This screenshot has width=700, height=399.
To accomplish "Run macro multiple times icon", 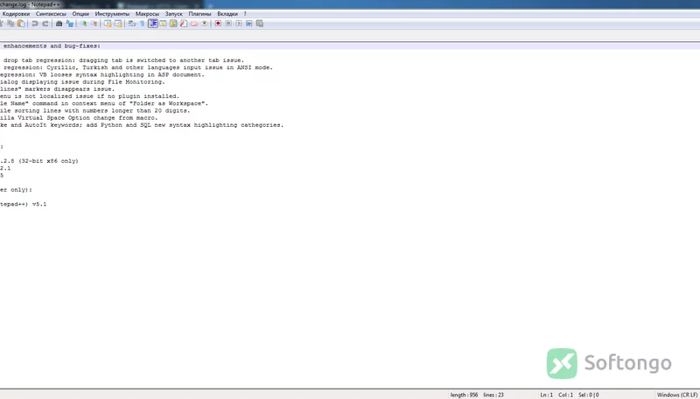I will [249, 24].
